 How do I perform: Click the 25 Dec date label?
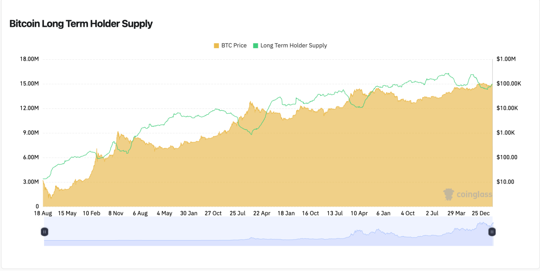pos(481,213)
